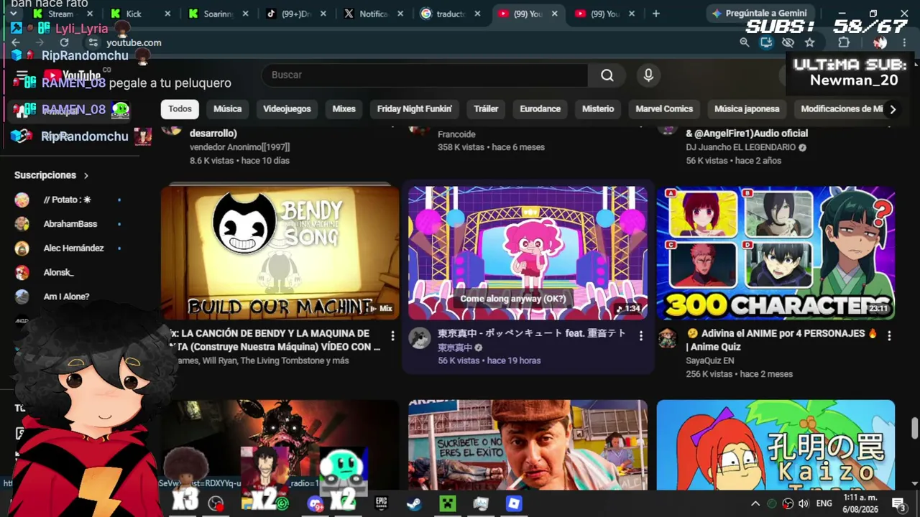Switch to the X Notifications browser tab
Screen dimensions: 920x517
374,14
